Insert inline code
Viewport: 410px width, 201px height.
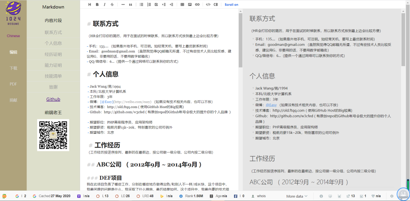click(x=208, y=5)
